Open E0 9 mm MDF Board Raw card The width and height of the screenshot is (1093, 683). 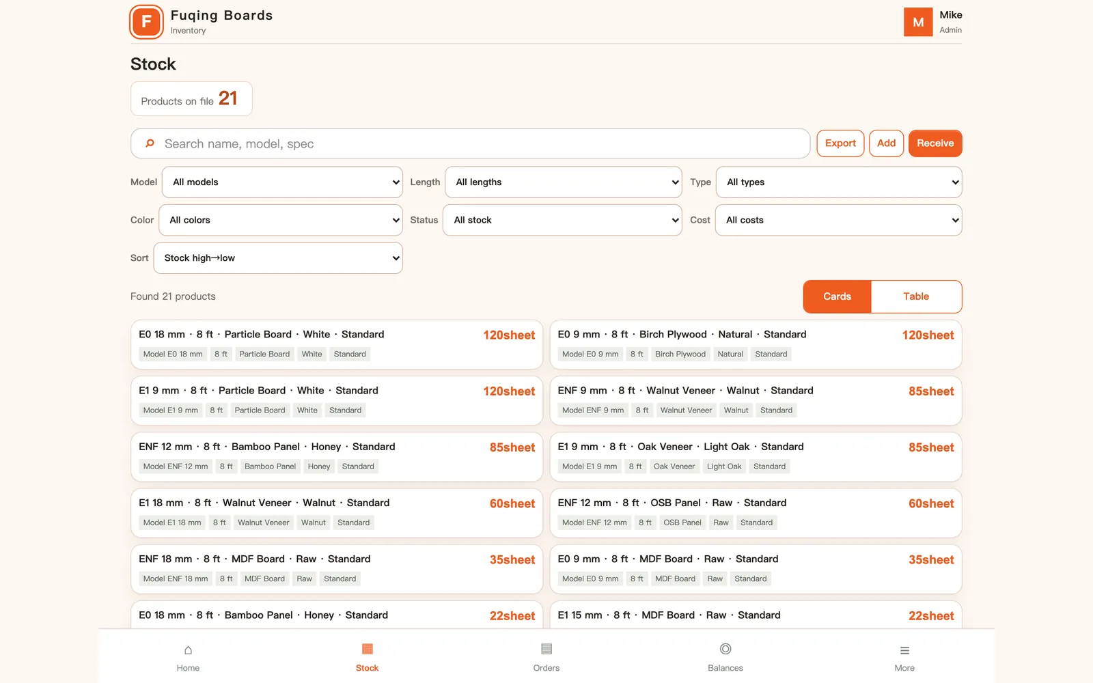click(x=756, y=569)
